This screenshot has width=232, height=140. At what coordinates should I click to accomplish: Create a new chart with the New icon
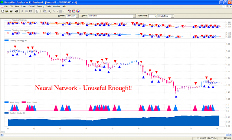coord(3,11)
